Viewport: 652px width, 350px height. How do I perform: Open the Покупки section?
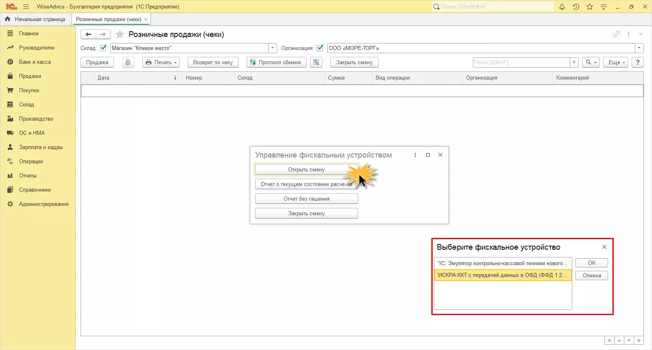click(29, 91)
